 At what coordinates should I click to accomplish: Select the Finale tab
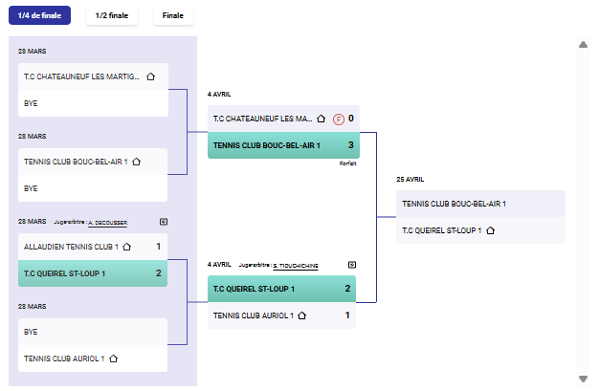coord(173,15)
